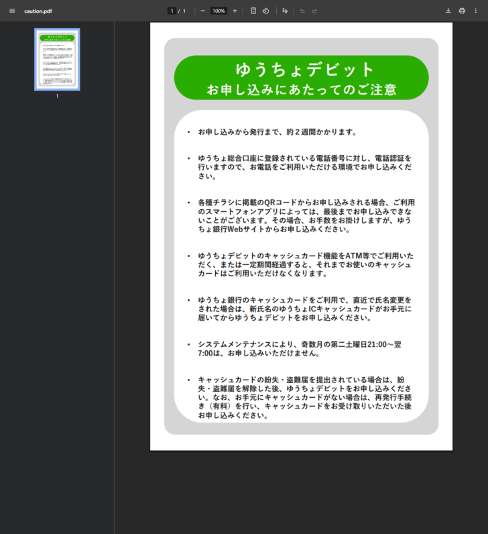Image resolution: width=488 pixels, height=534 pixels.
Task: Click the bullet about 約２週間かかります
Action: click(x=278, y=131)
